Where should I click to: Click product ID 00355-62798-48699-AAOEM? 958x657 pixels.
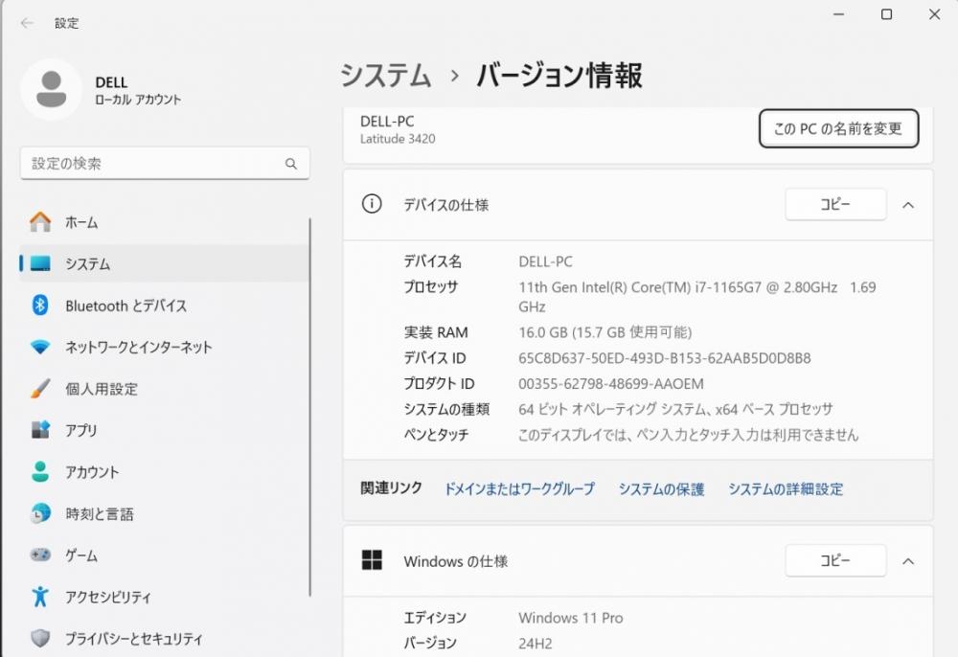click(x=611, y=383)
